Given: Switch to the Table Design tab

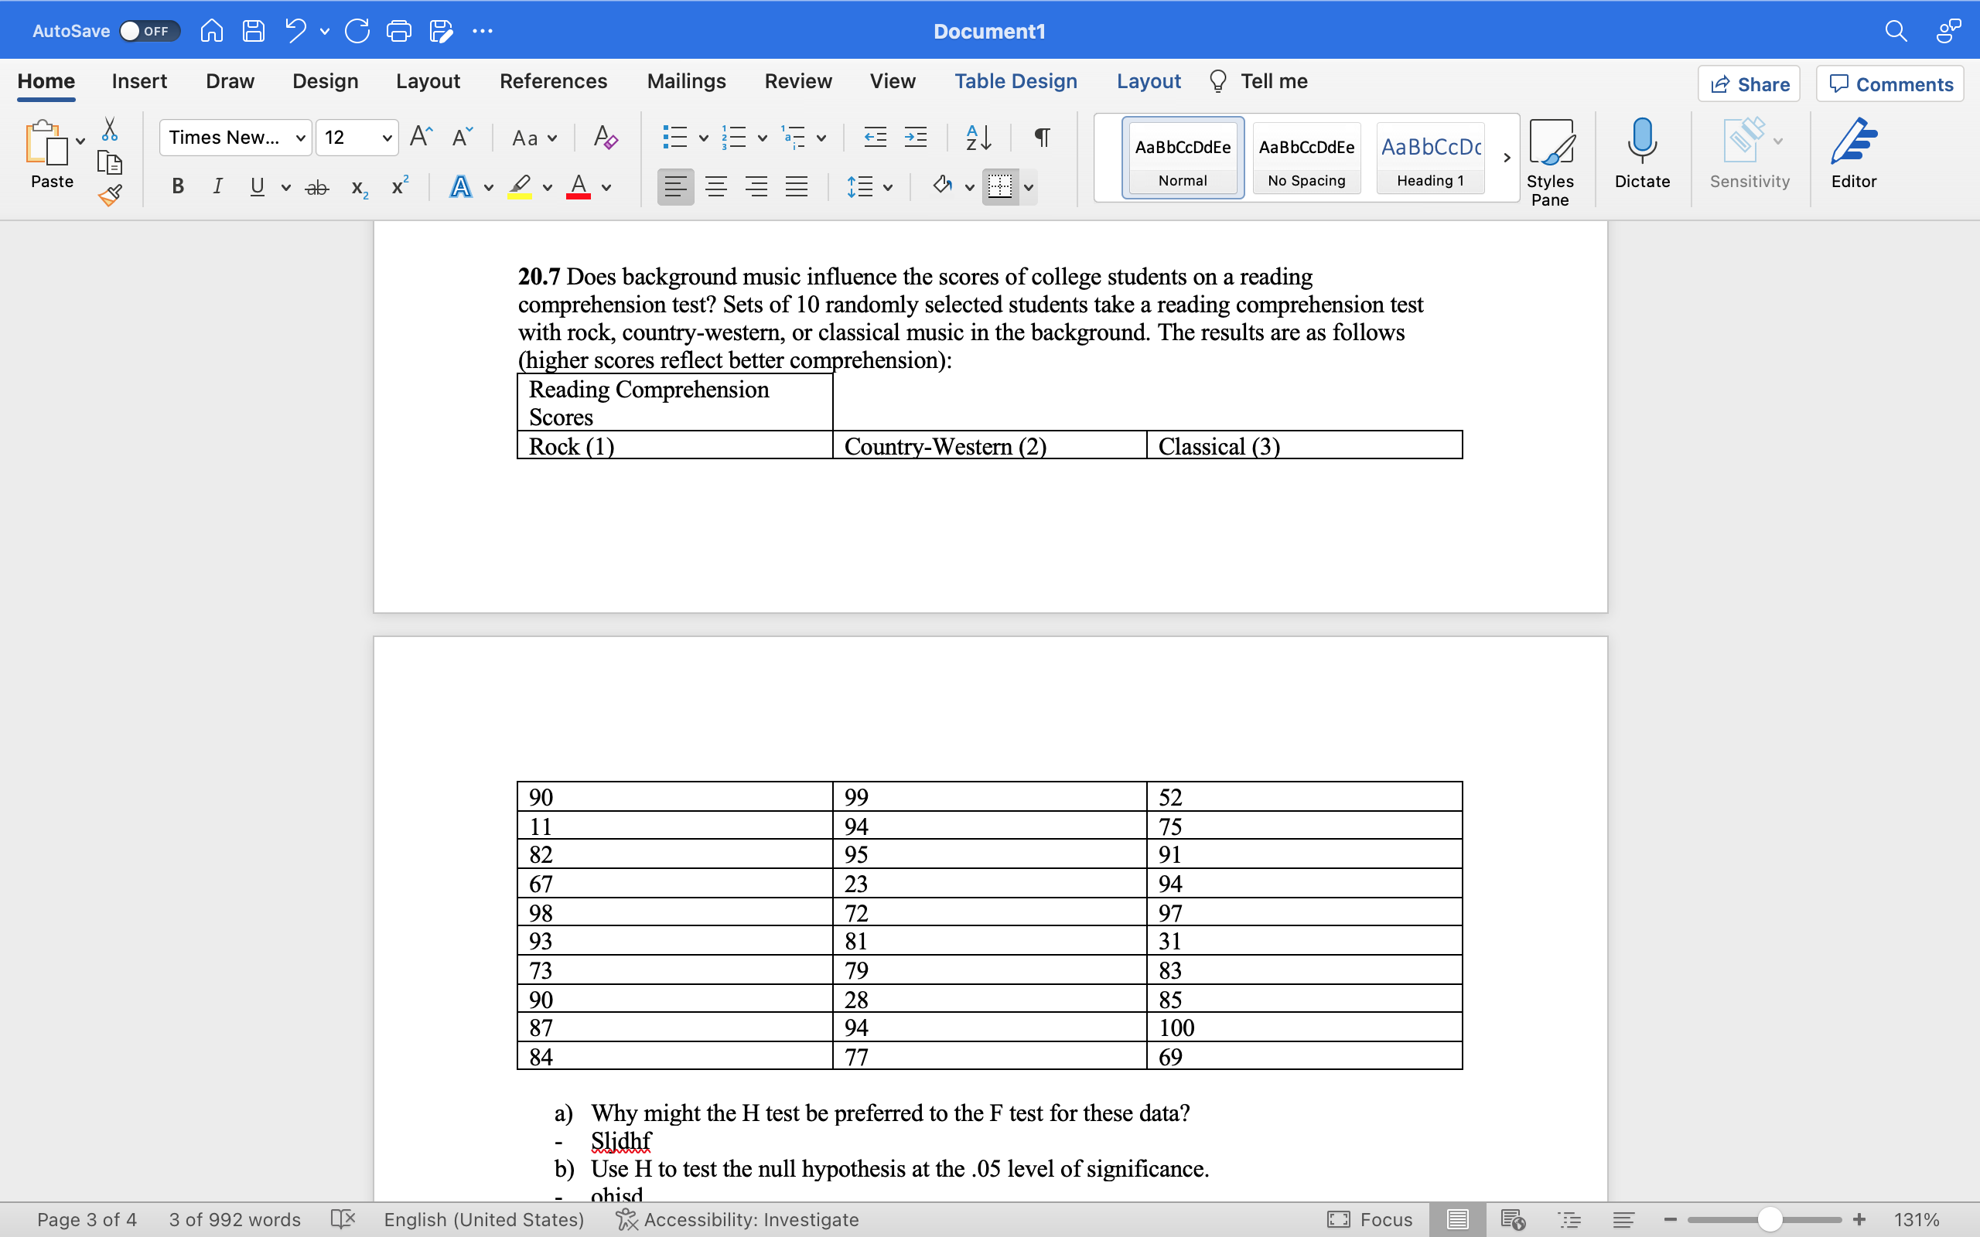Looking at the screenshot, I should (1016, 81).
